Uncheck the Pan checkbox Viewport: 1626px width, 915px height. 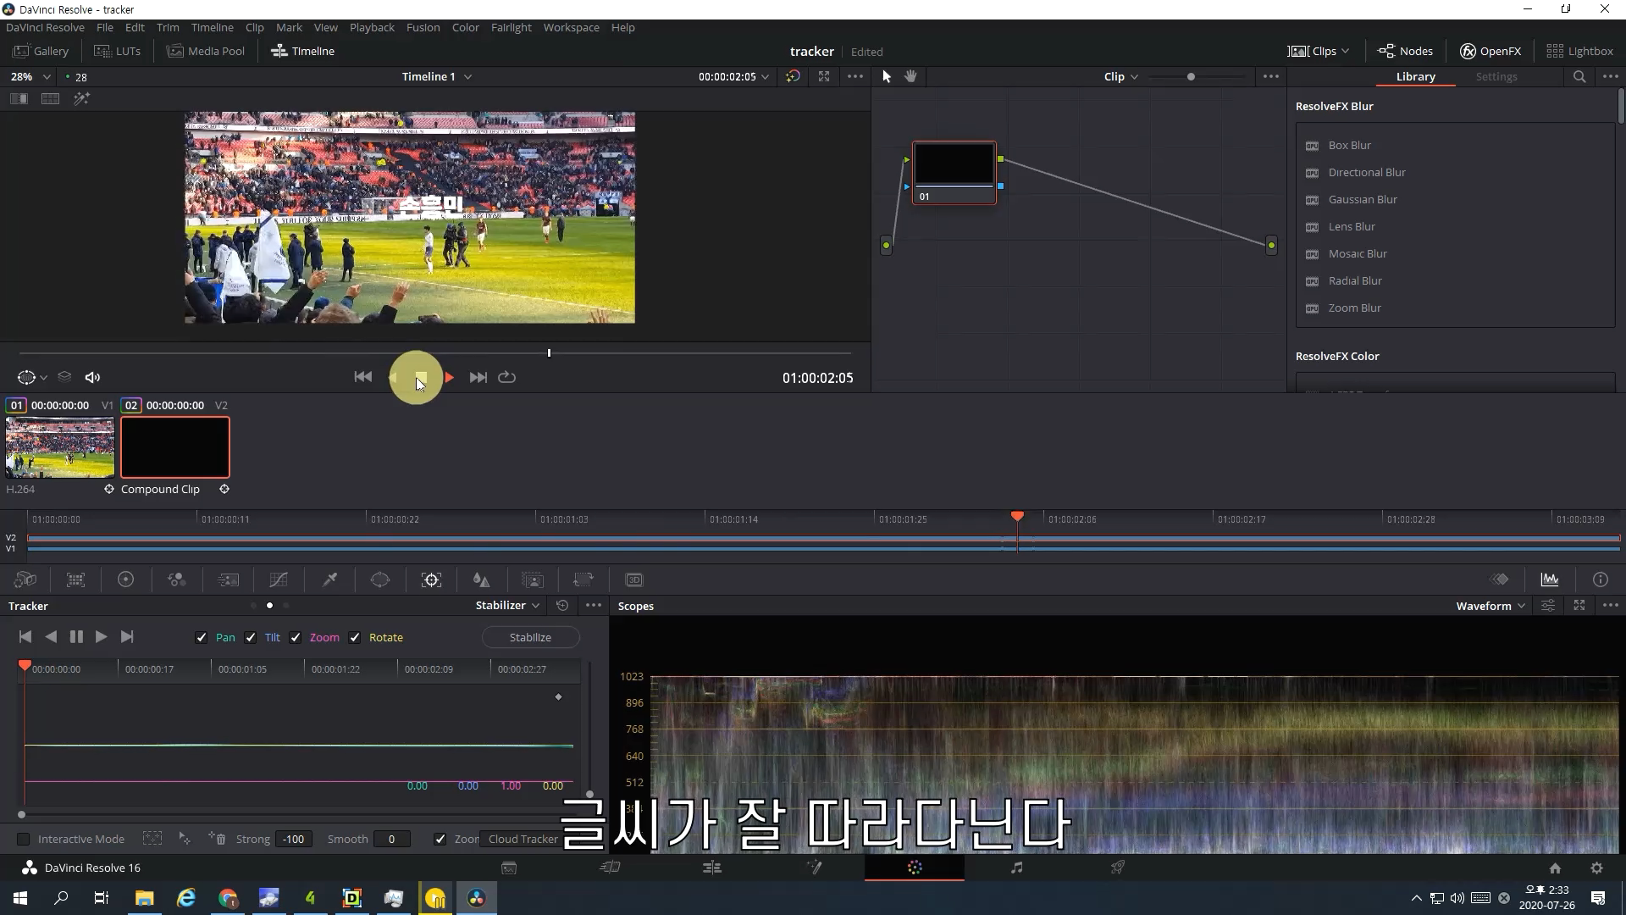202,638
